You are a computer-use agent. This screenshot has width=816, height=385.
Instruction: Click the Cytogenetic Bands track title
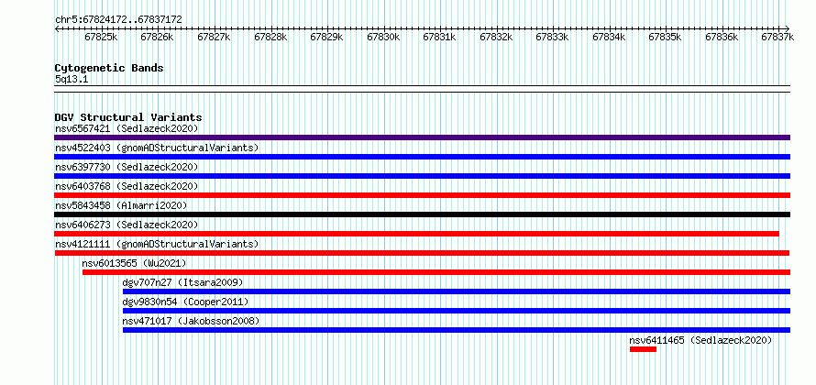pos(109,68)
